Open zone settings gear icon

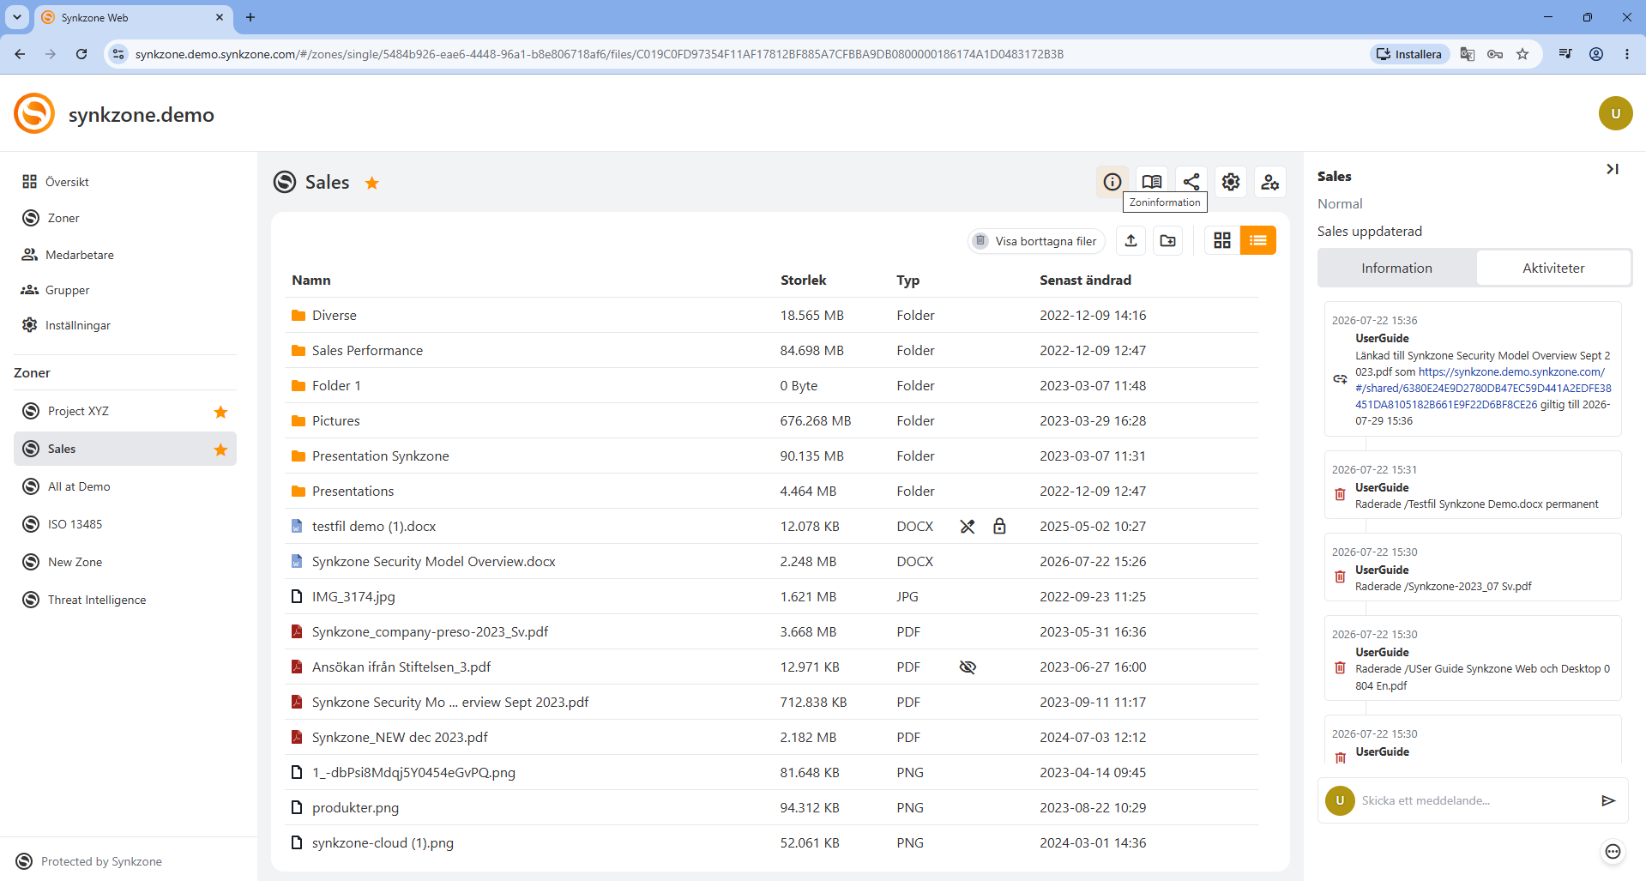coord(1231,182)
